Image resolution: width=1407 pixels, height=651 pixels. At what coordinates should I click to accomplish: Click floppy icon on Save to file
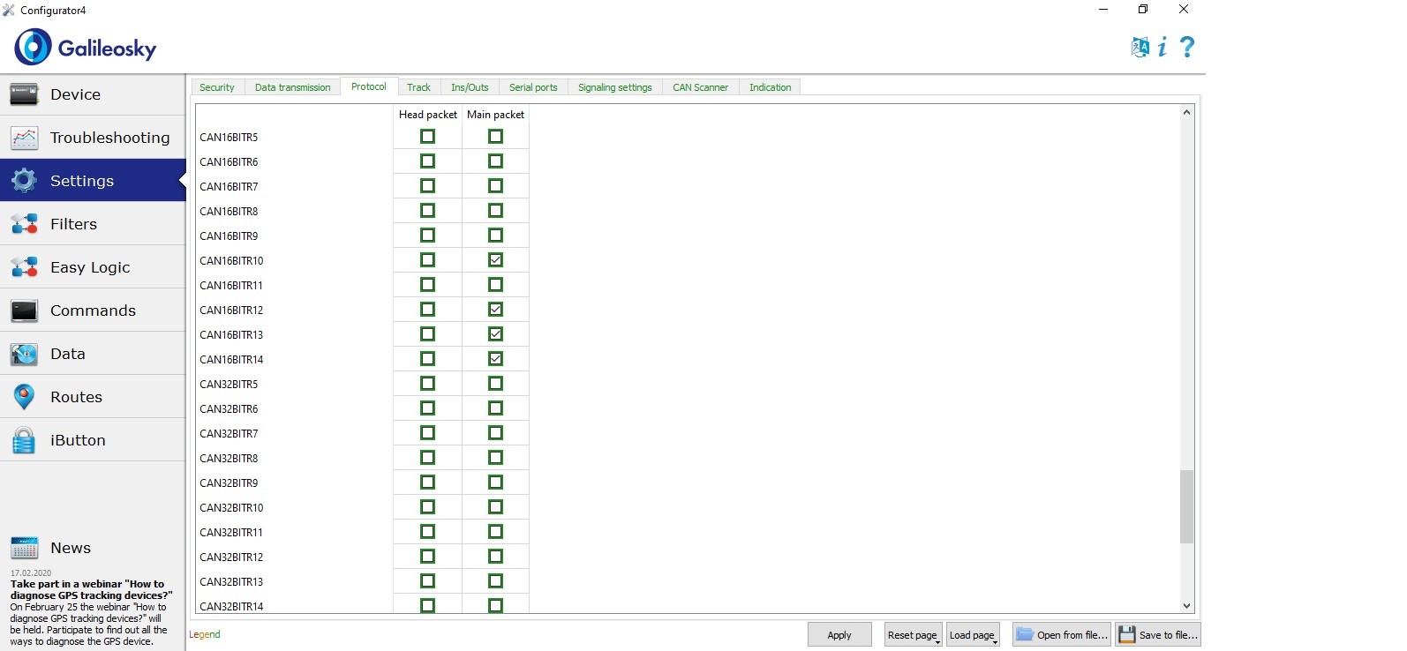[1127, 634]
